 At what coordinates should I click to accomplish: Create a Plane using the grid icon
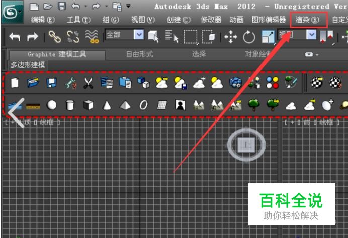(162, 105)
